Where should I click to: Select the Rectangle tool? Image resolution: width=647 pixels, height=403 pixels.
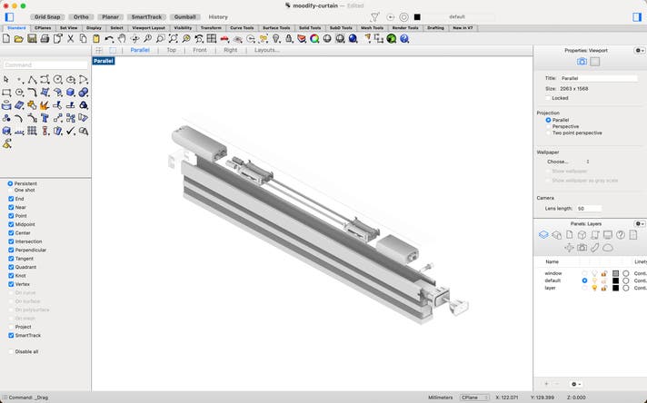pyautogui.click(x=6, y=93)
